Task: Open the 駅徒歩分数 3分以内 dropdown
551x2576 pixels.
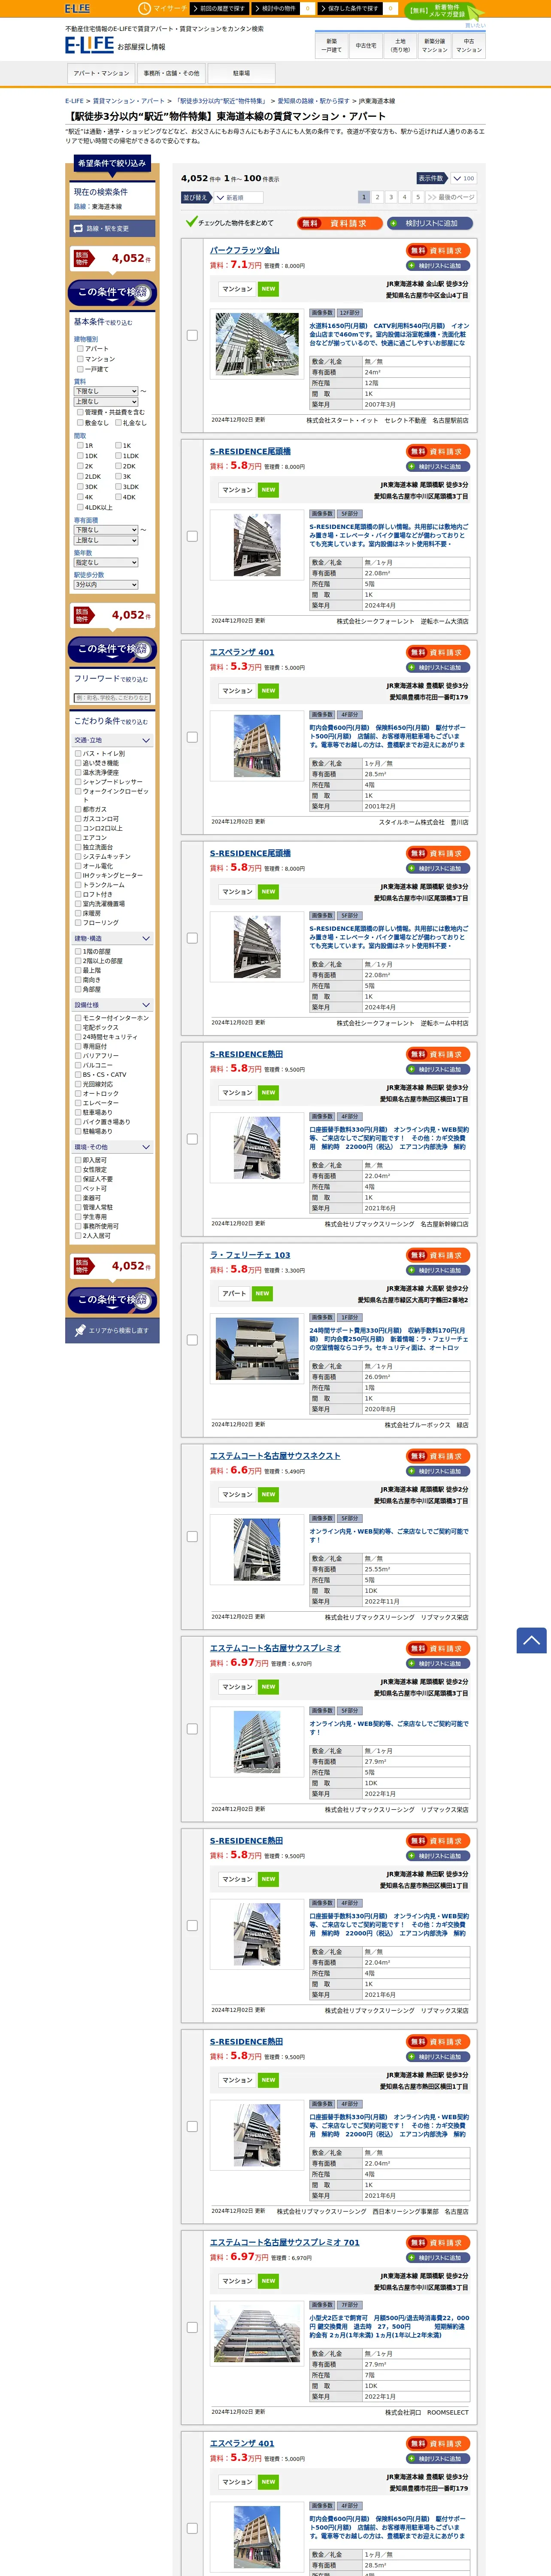Action: click(x=106, y=585)
